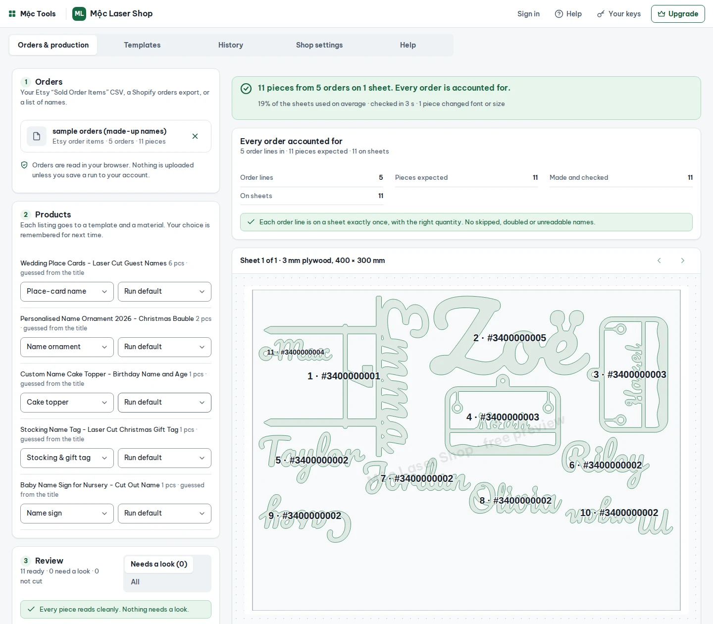Click the Made and checked count row

click(x=621, y=178)
